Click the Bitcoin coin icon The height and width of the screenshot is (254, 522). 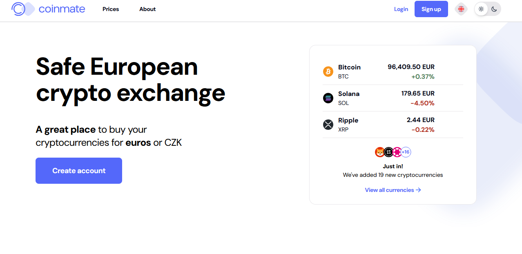(328, 72)
